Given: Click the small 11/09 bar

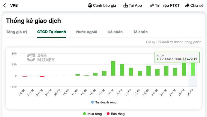Looking at the screenshot, I should click(78, 75).
